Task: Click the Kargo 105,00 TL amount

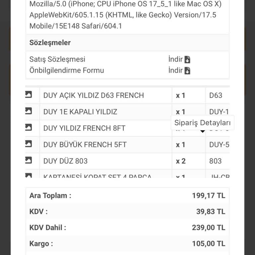Action: pyautogui.click(x=209, y=244)
